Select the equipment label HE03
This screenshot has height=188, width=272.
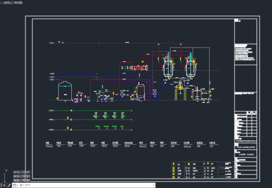[116, 146]
